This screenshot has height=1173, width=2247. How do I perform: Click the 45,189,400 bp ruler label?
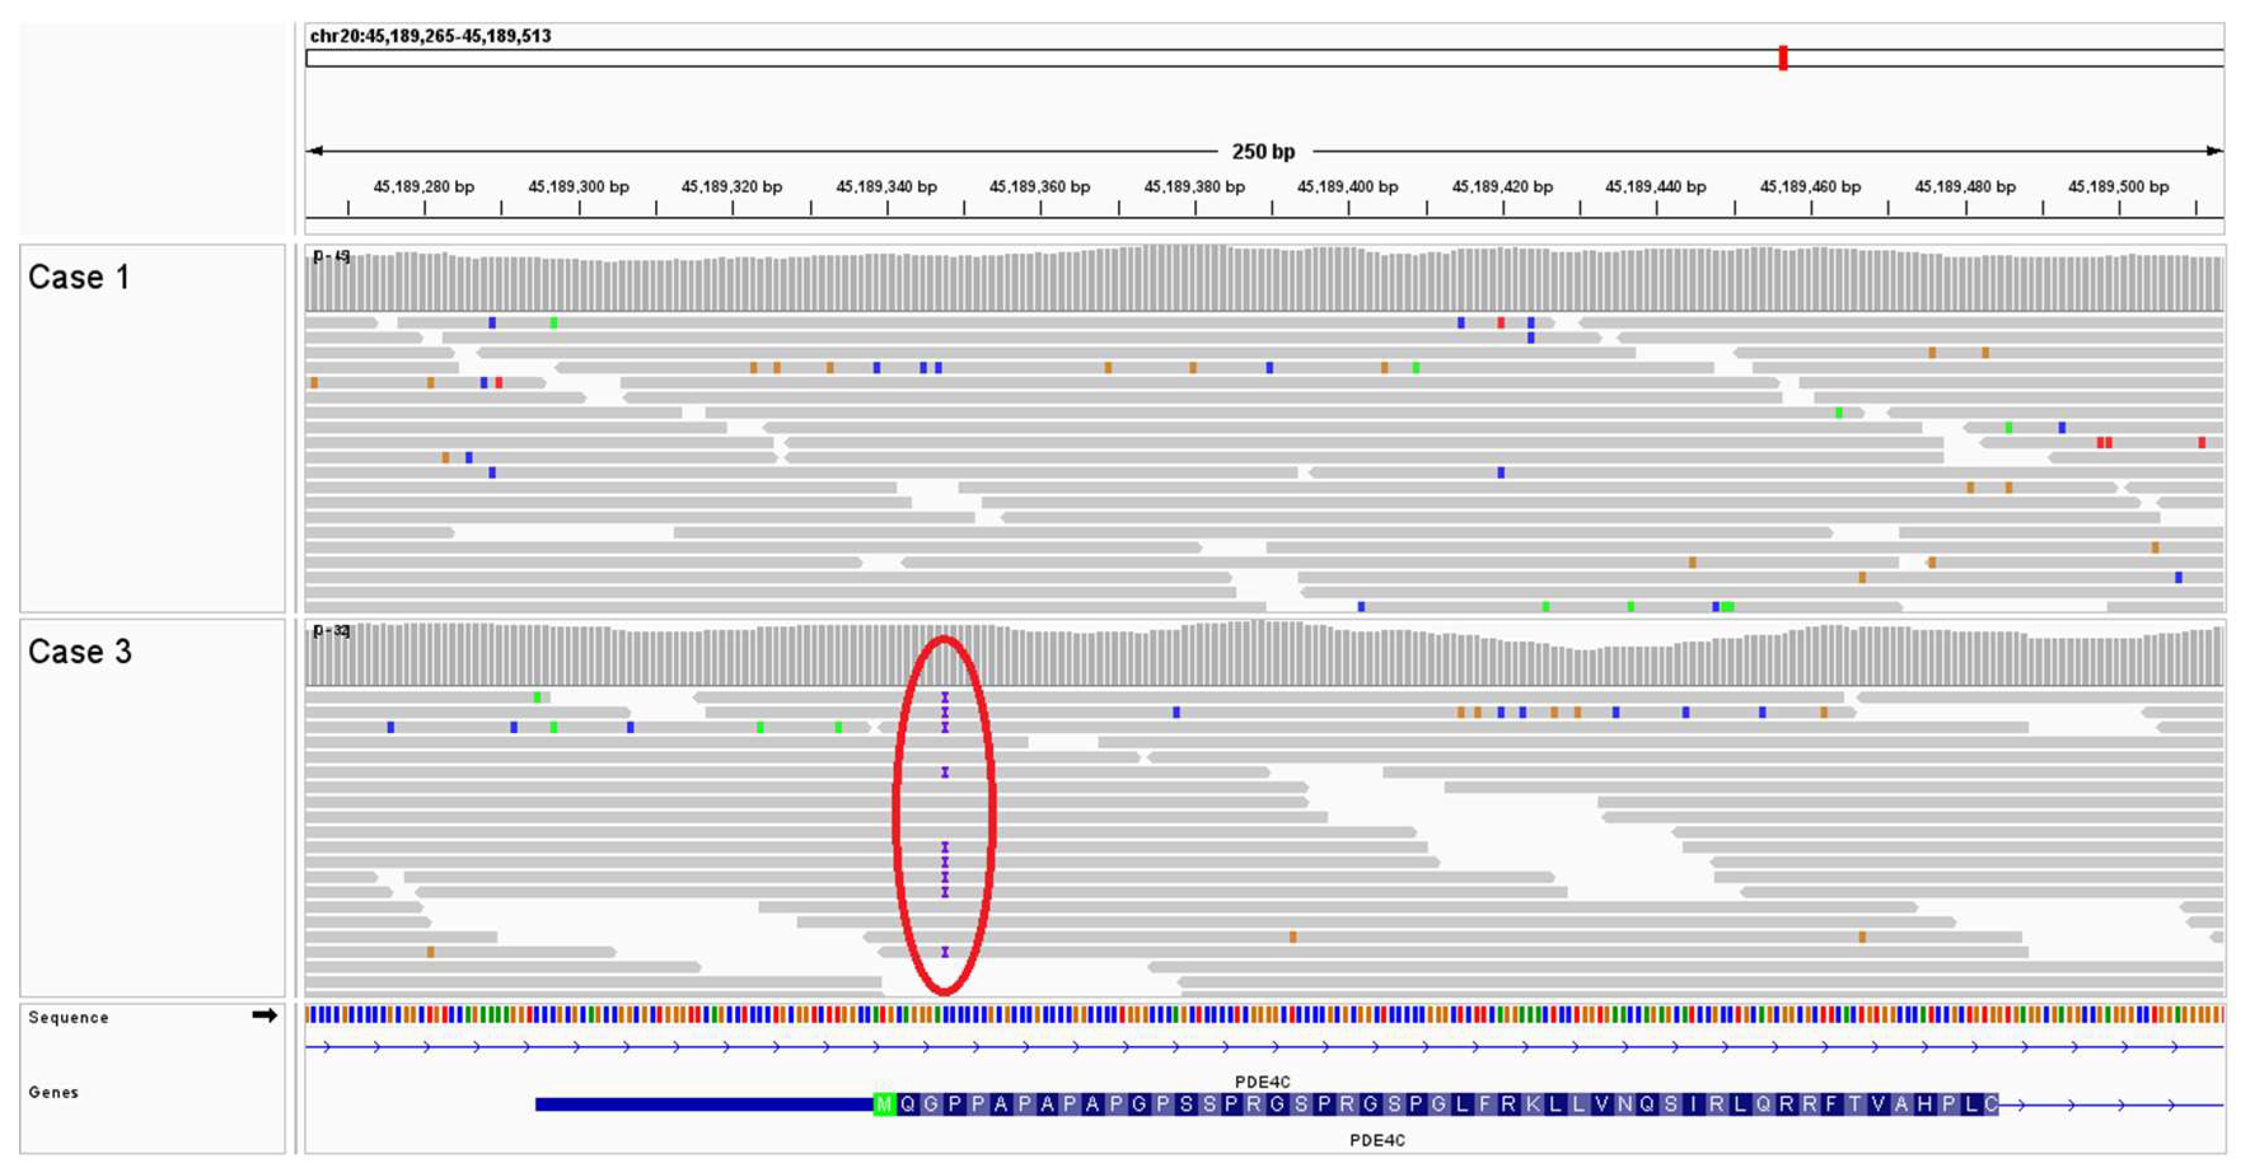(1347, 187)
